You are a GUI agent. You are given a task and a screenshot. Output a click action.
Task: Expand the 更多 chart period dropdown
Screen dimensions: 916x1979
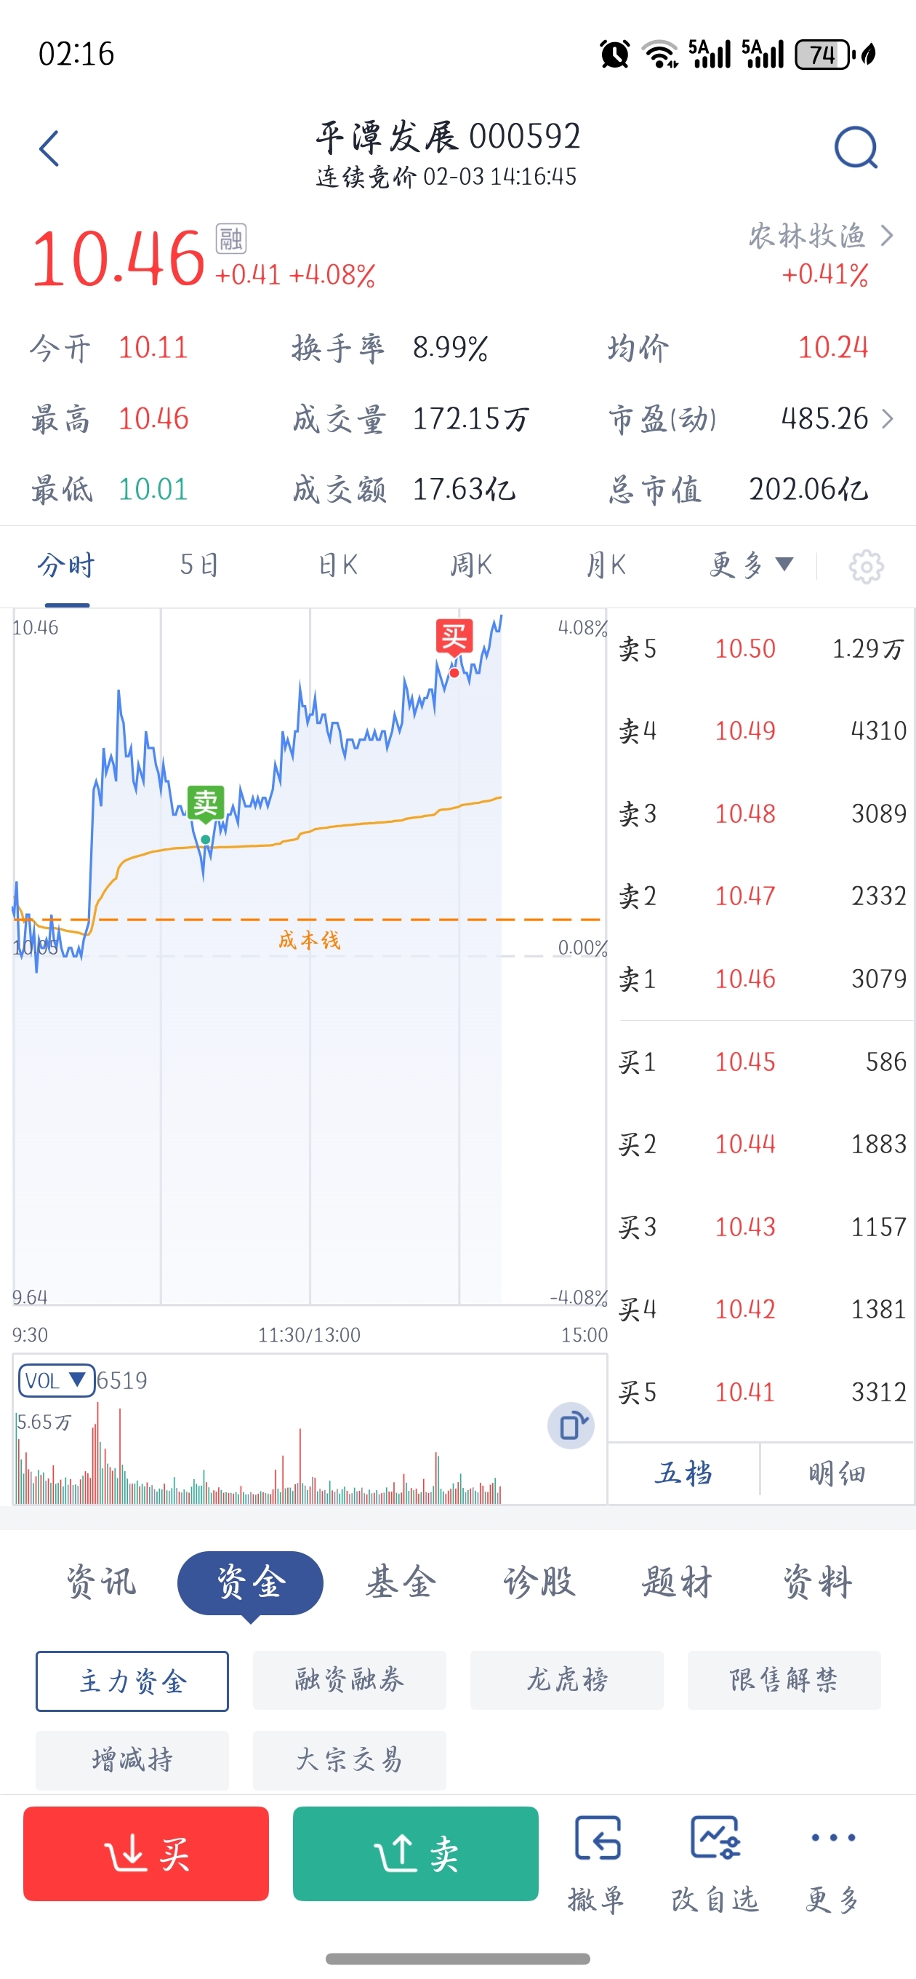(x=750, y=565)
